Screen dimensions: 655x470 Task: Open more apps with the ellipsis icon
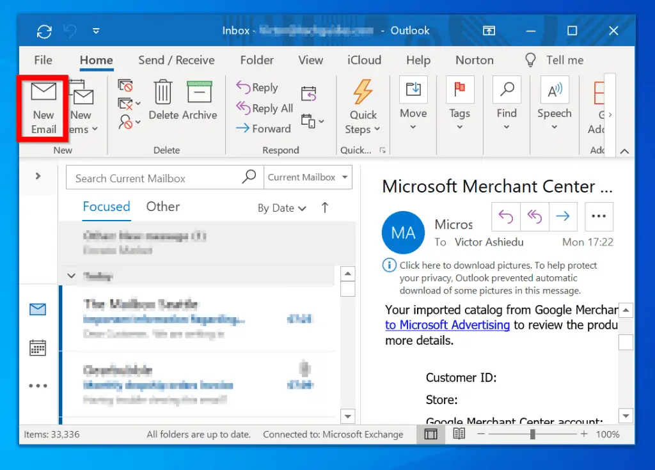tap(38, 386)
